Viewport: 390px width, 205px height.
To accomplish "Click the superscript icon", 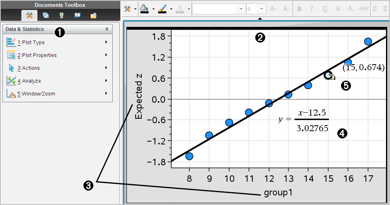I will (x=338, y=9).
